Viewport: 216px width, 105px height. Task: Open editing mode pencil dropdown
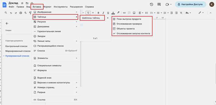201,13
